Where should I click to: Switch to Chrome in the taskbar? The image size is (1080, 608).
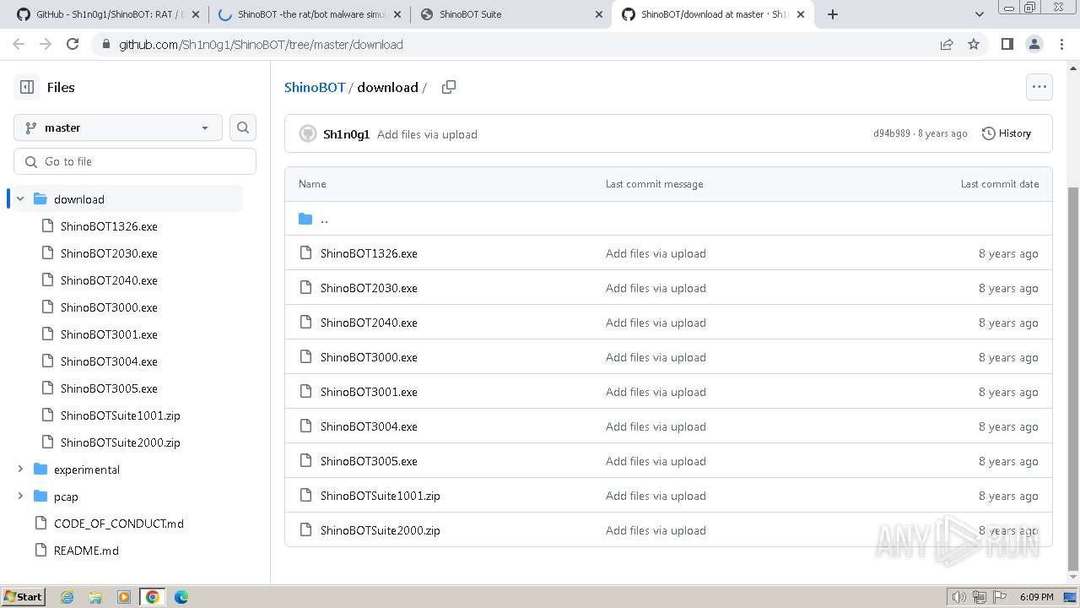153,597
